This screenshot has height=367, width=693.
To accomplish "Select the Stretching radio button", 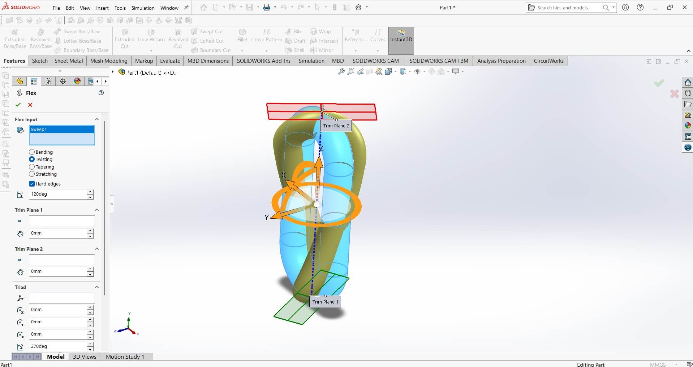I will (x=32, y=174).
